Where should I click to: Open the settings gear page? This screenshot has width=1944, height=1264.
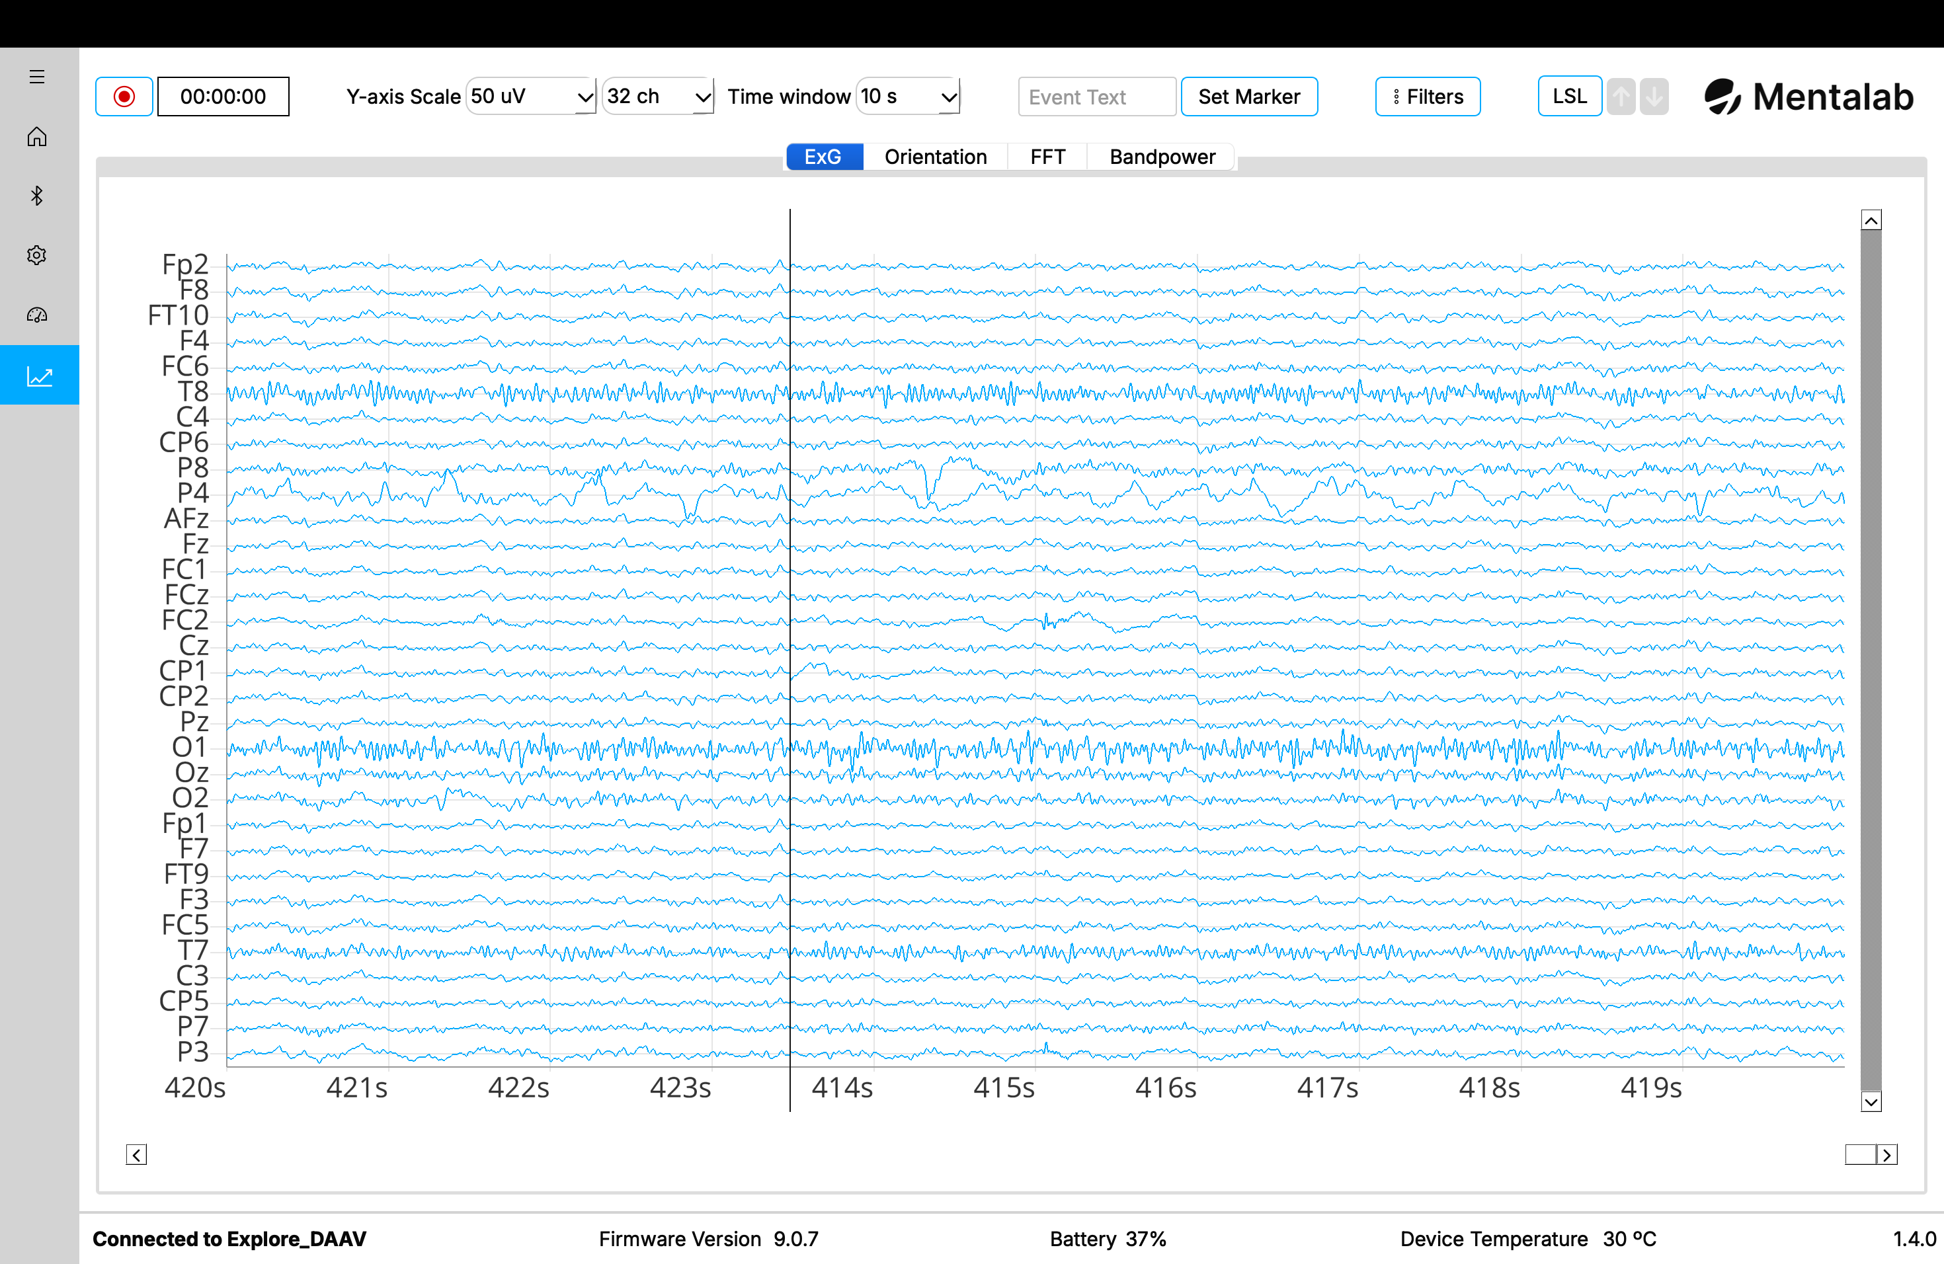click(37, 256)
